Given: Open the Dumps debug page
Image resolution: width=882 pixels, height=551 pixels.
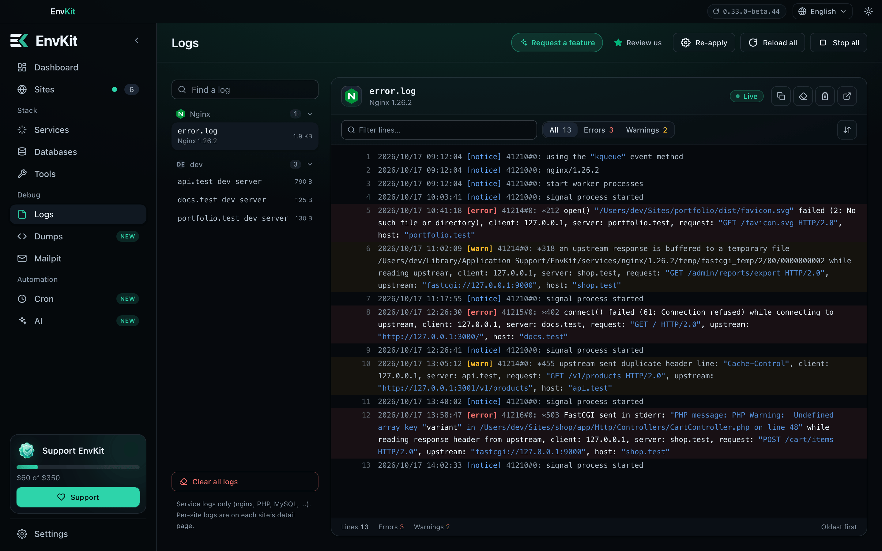Looking at the screenshot, I should click(x=78, y=236).
